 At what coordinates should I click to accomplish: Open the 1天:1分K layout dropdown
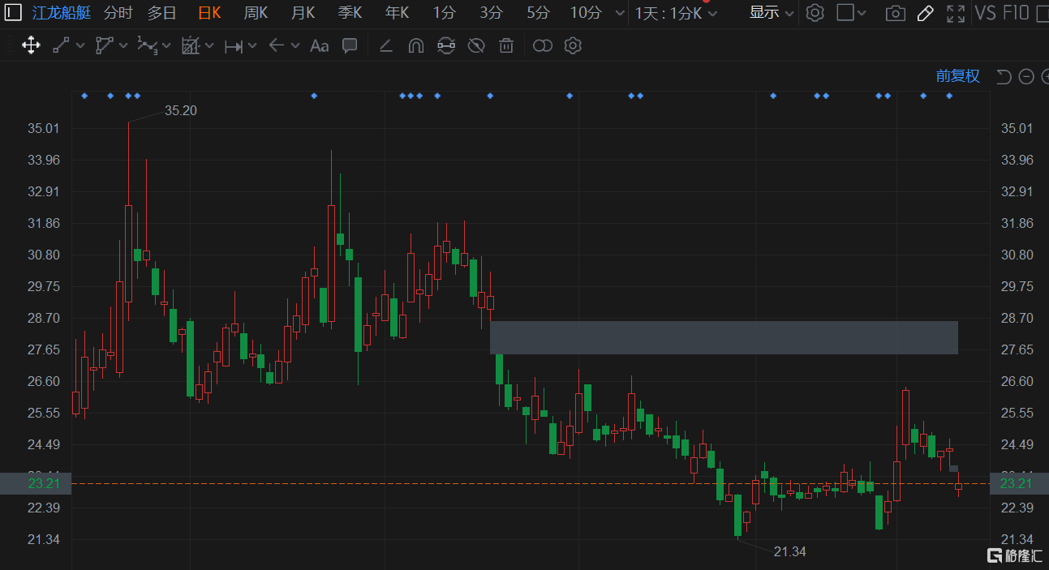676,12
